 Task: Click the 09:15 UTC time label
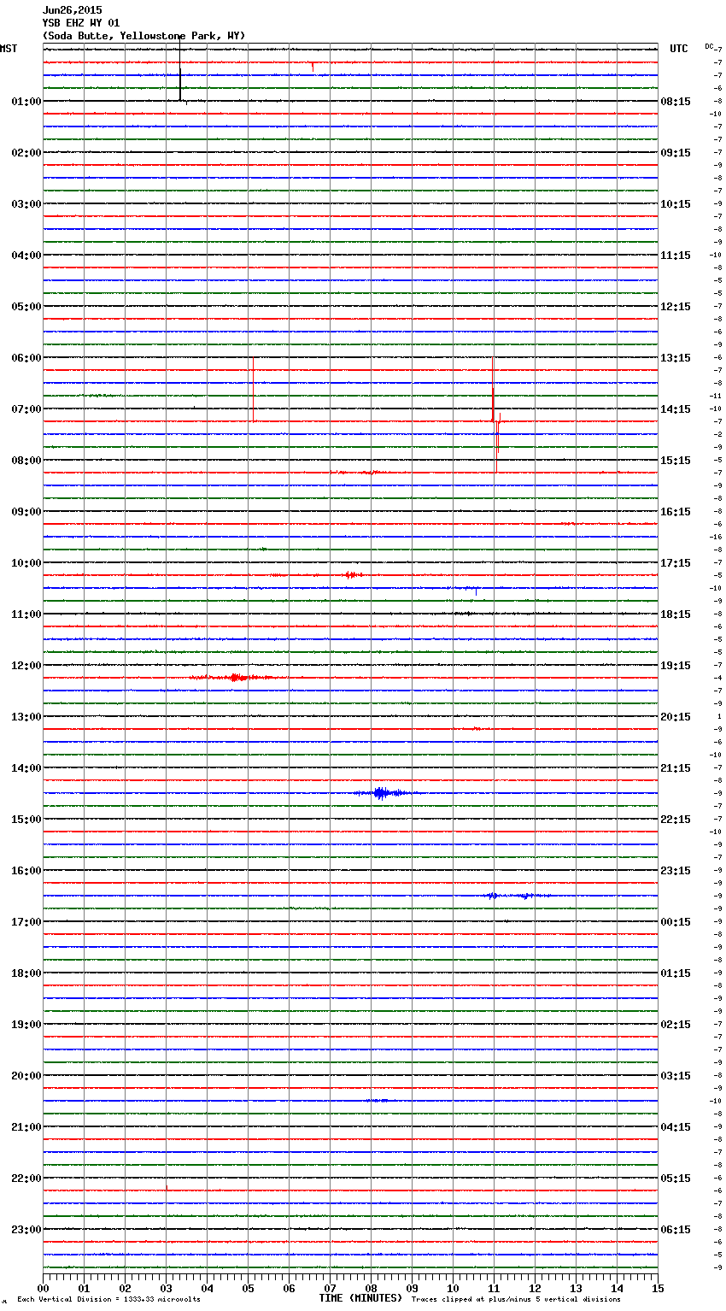tap(676, 153)
